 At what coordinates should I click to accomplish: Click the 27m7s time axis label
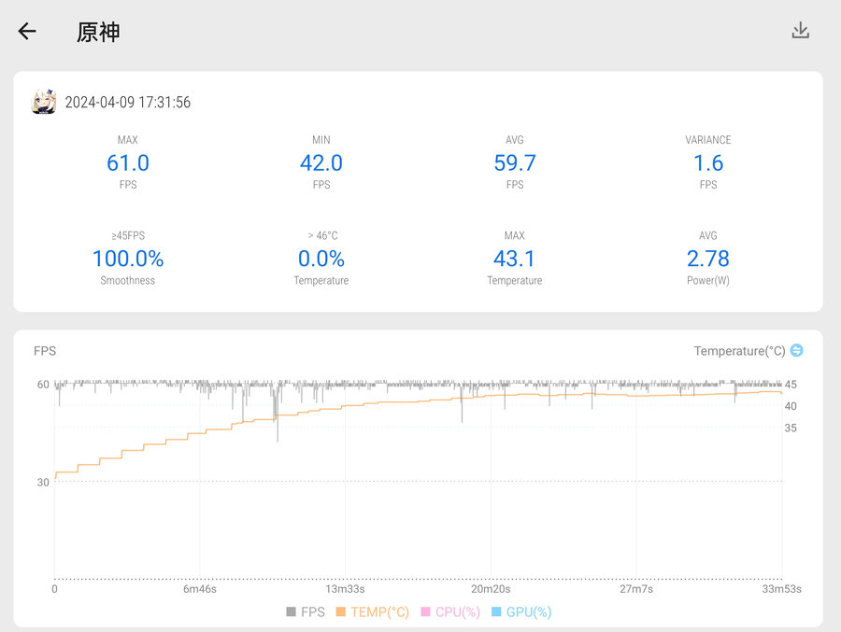coord(636,589)
